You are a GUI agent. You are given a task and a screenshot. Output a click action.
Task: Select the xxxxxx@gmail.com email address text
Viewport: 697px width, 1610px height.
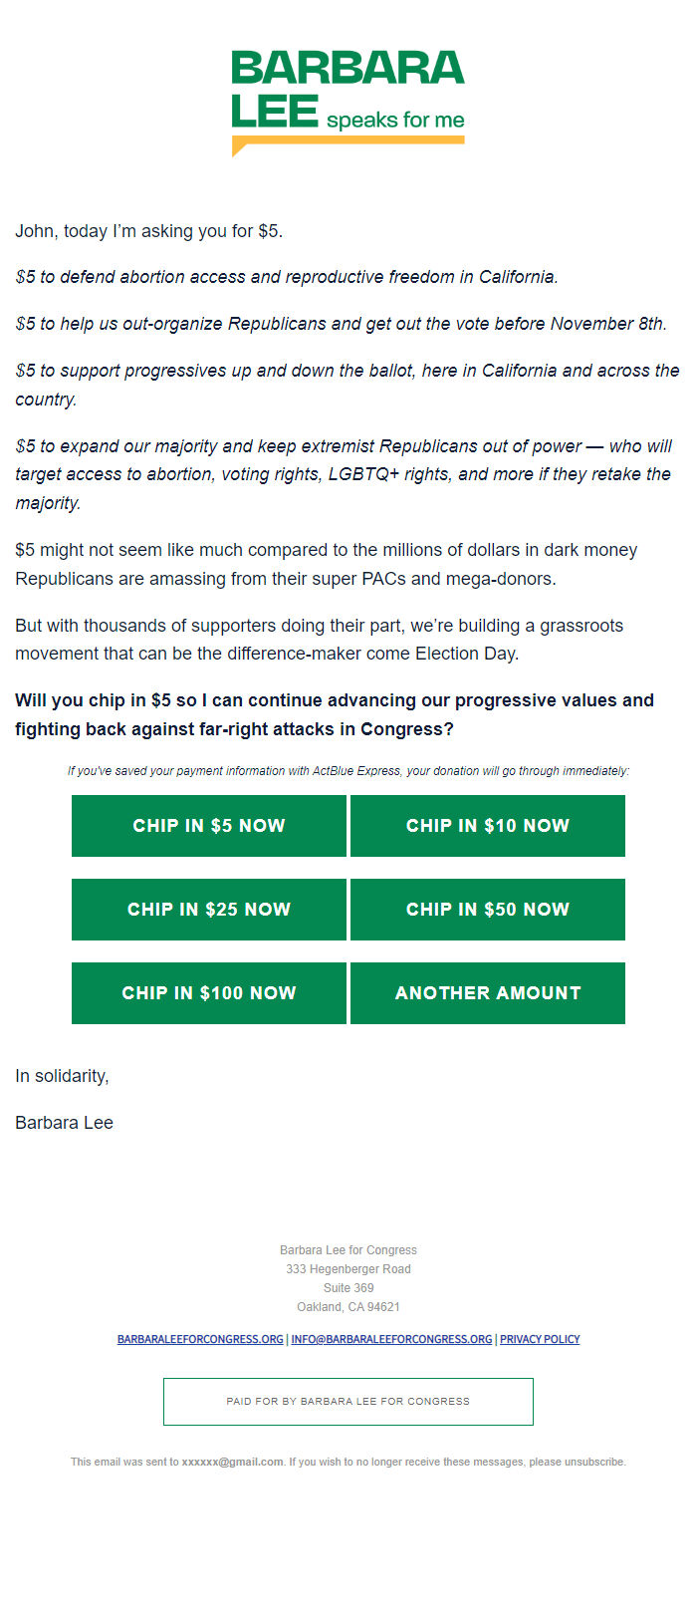(x=232, y=1462)
